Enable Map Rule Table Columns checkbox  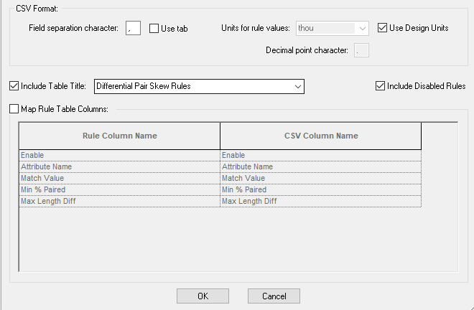pyautogui.click(x=15, y=109)
